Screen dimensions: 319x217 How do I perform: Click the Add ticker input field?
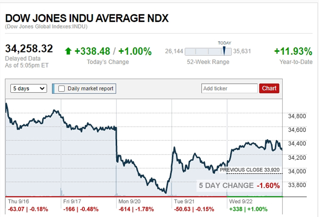pyautogui.click(x=230, y=89)
